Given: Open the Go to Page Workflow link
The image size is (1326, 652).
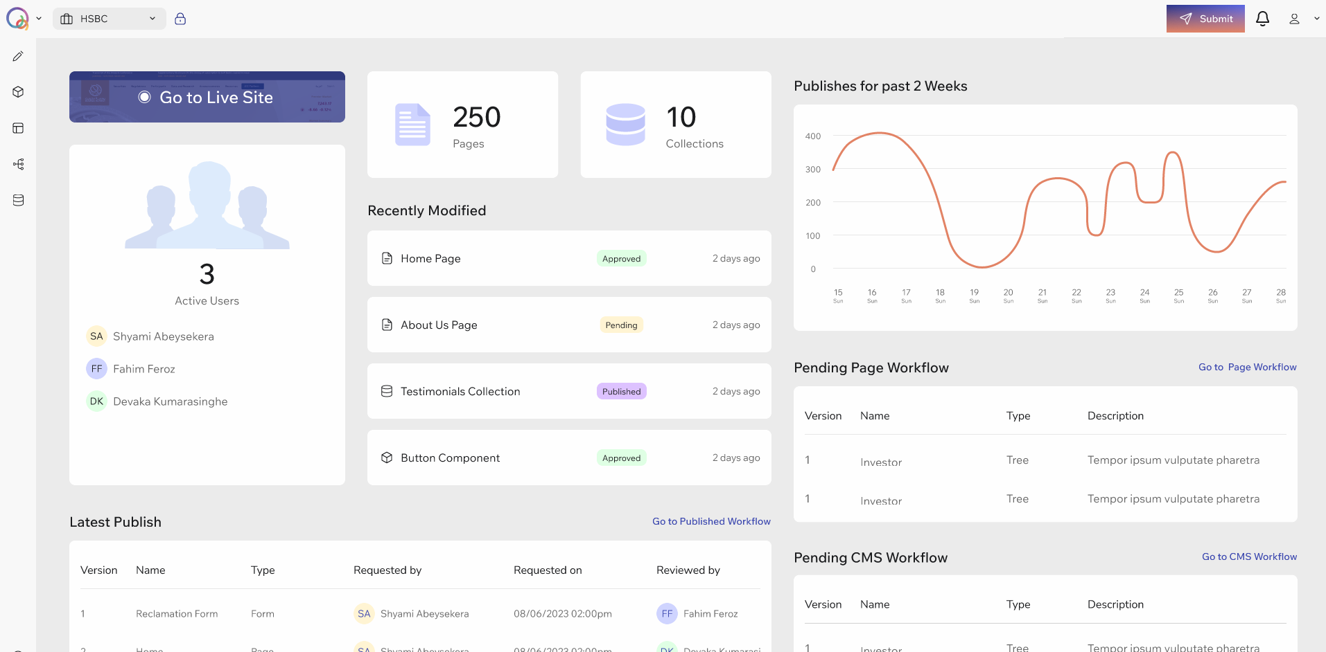Looking at the screenshot, I should (x=1247, y=367).
